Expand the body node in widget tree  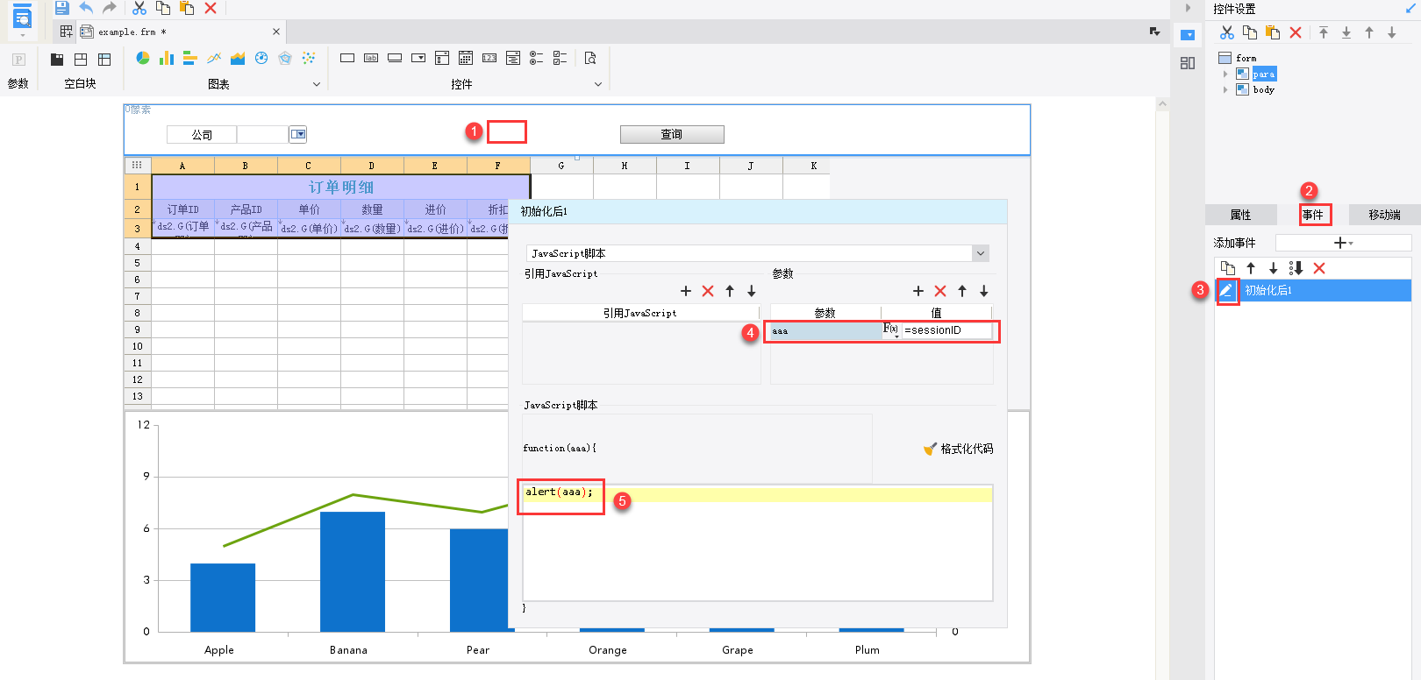pyautogui.click(x=1225, y=89)
